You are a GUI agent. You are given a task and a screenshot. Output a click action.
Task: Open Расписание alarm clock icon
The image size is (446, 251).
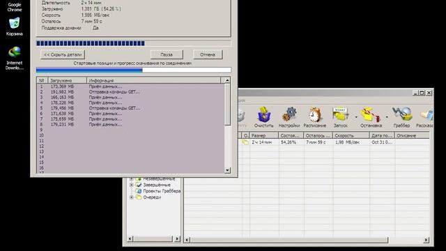point(314,117)
